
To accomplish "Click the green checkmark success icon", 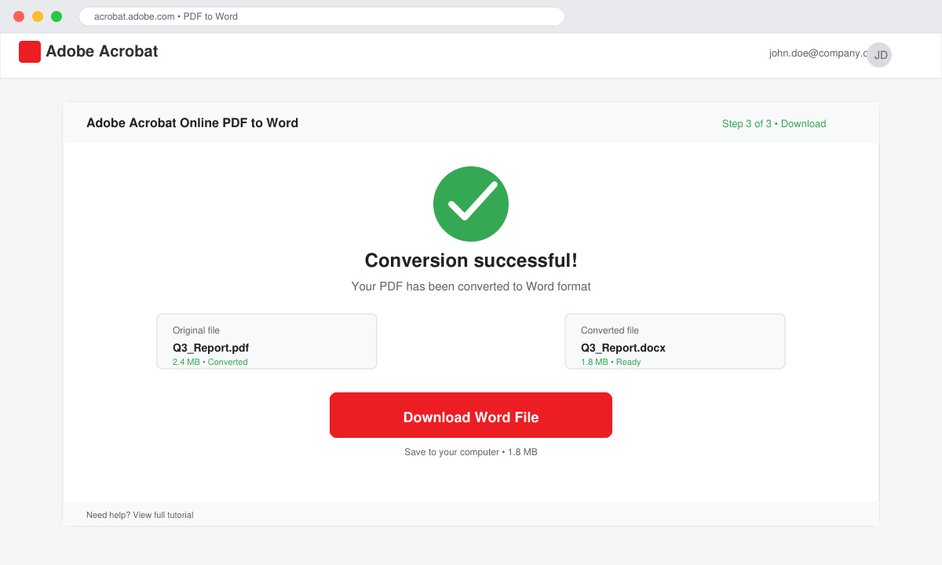I will click(x=471, y=204).
